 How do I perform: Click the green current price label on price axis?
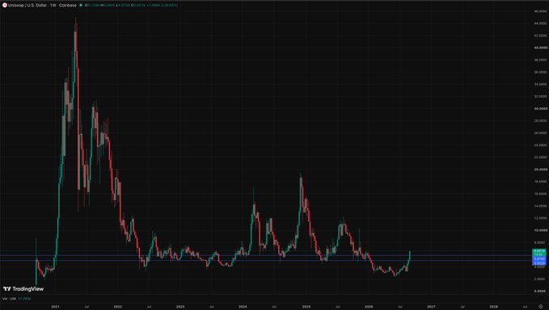[x=539, y=253]
